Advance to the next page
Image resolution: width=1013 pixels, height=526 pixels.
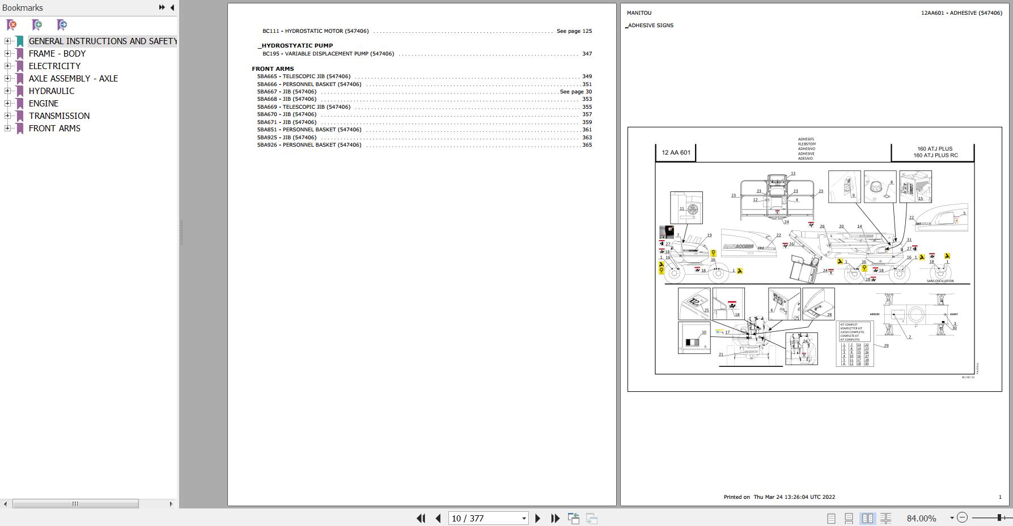pyautogui.click(x=537, y=518)
